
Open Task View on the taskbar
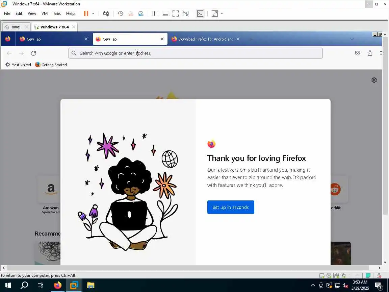40,285
